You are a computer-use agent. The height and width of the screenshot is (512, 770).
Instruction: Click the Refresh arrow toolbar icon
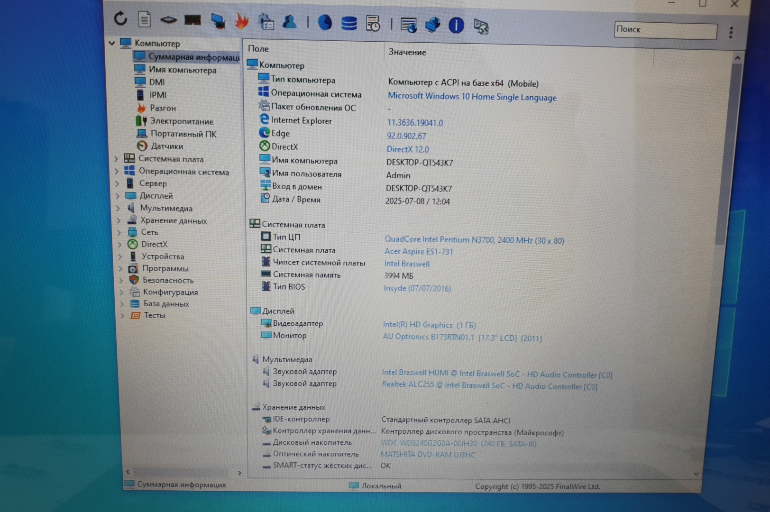point(120,19)
